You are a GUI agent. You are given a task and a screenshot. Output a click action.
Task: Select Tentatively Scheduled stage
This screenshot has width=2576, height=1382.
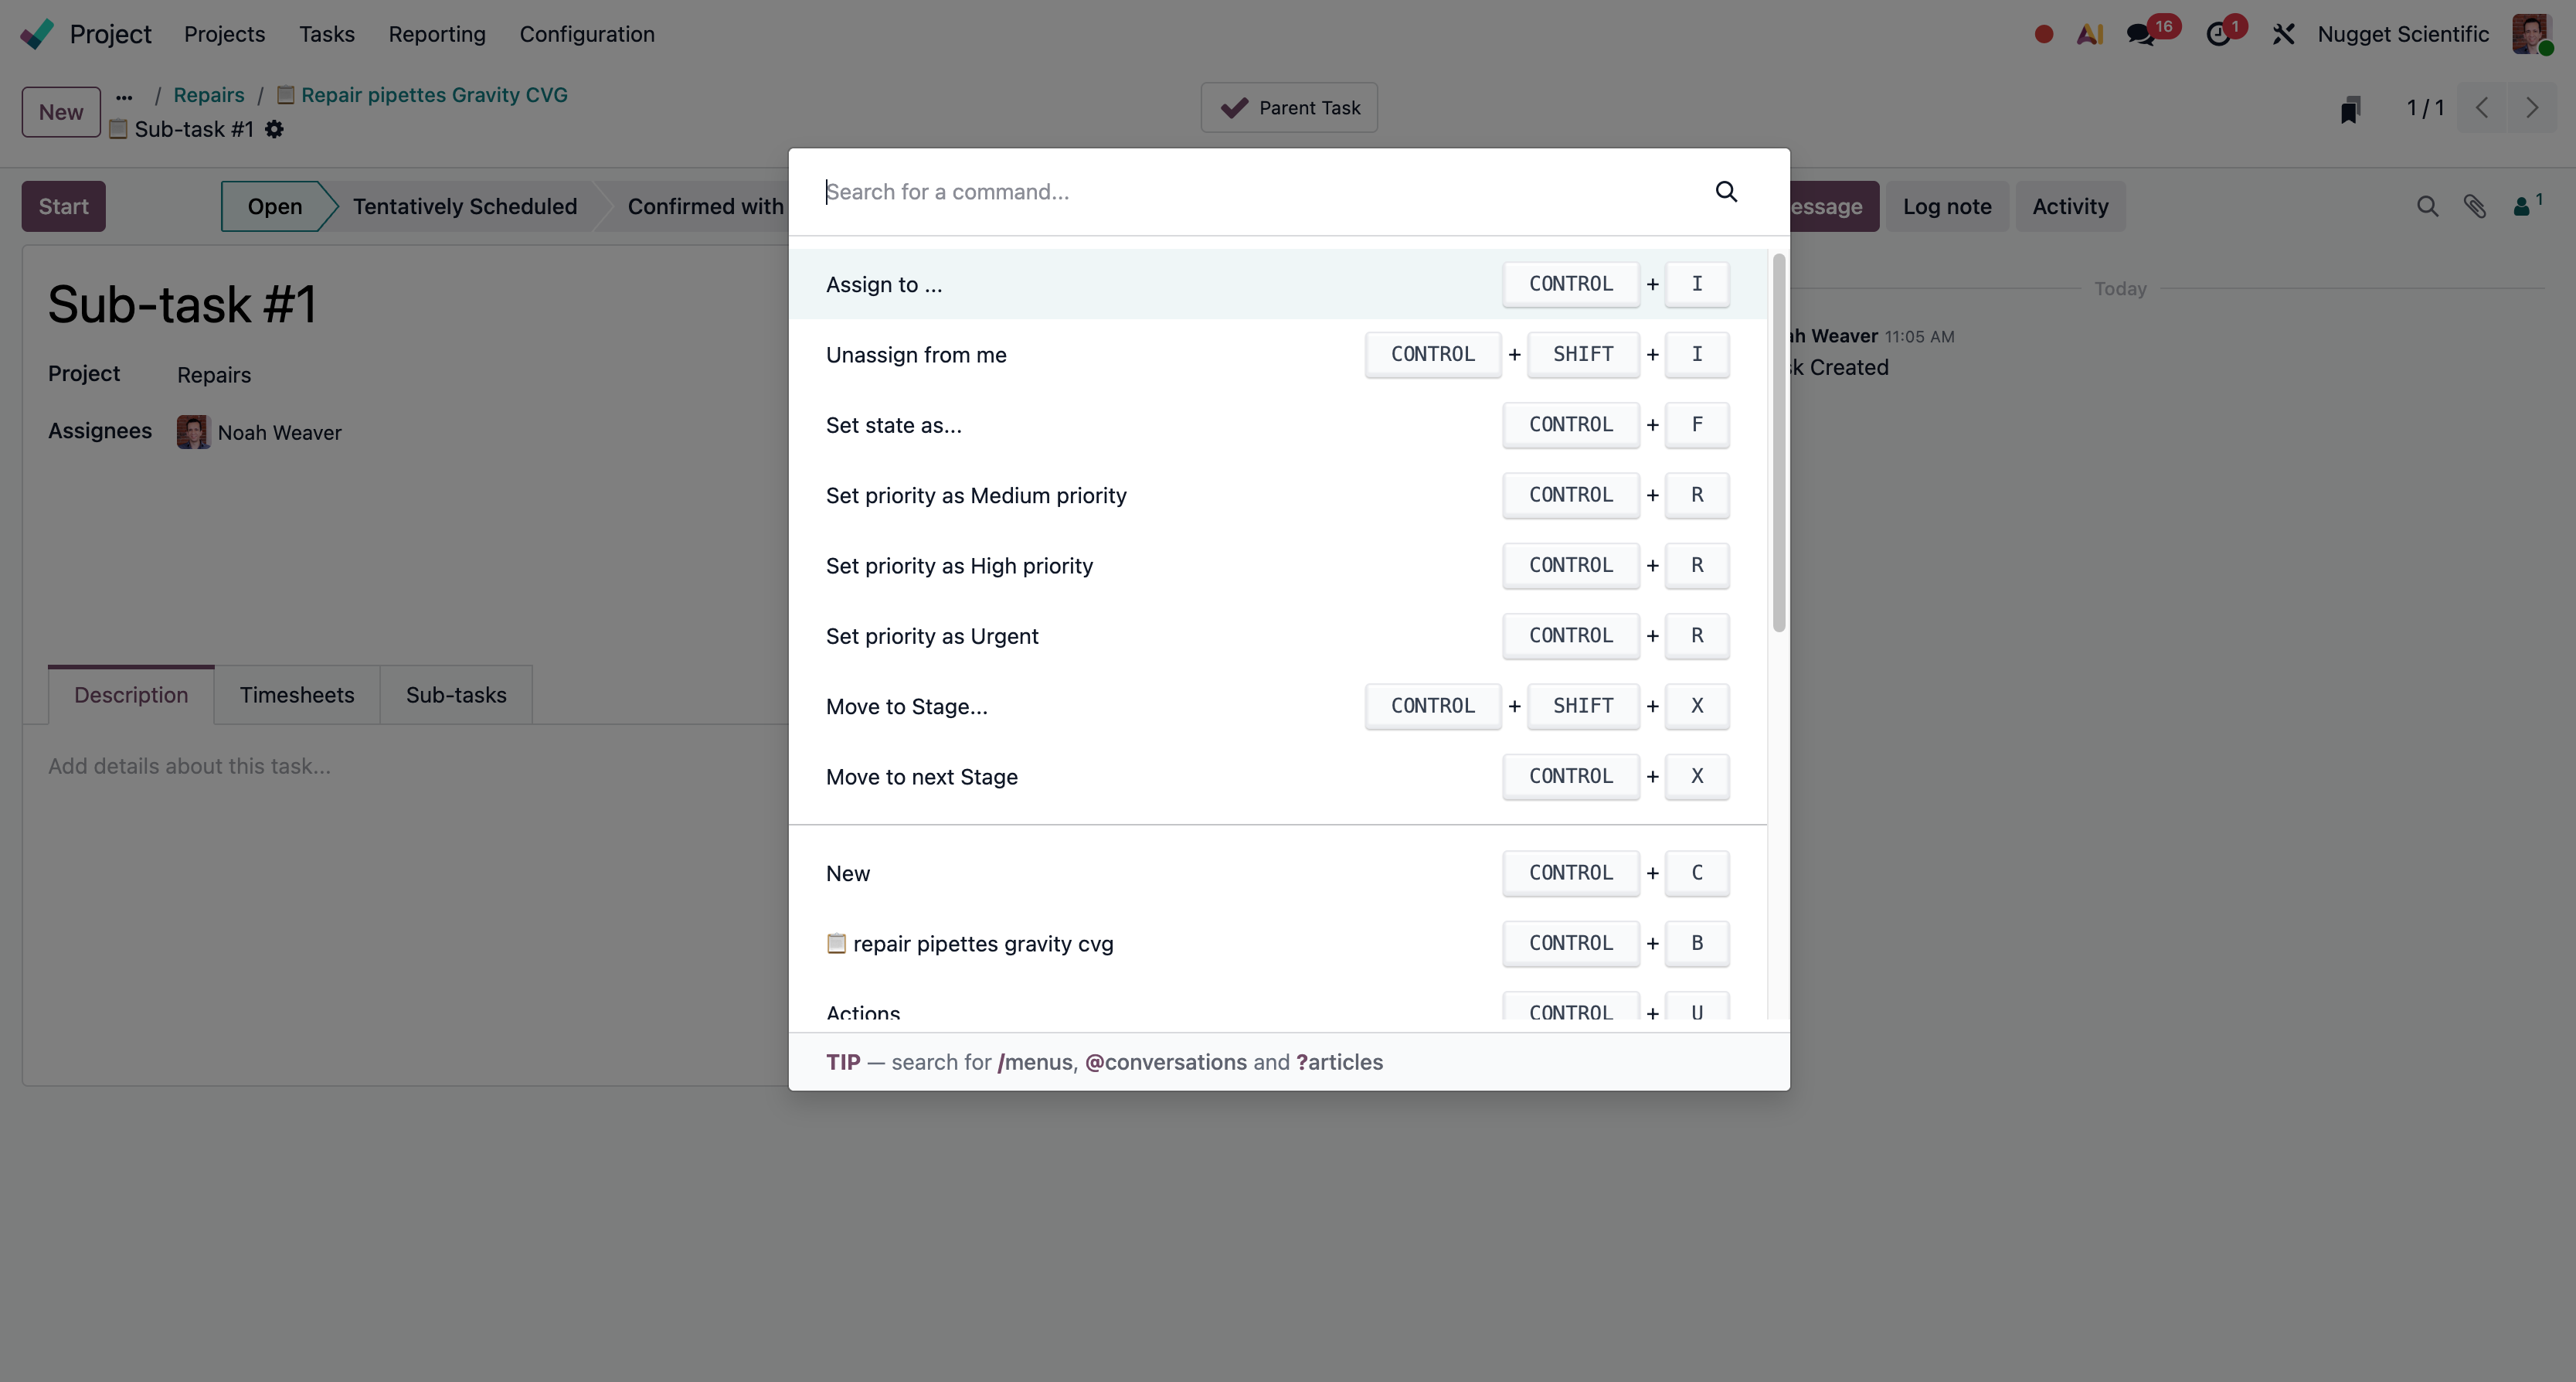(464, 206)
